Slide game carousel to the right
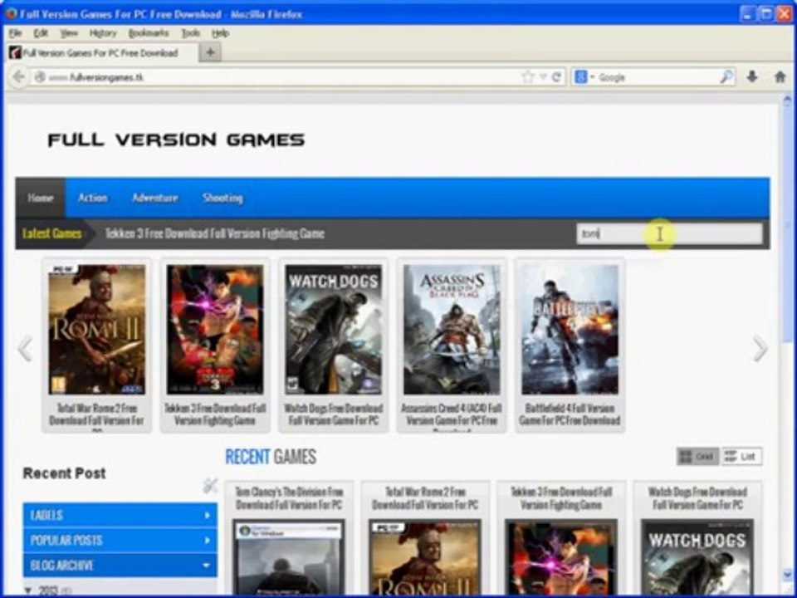Screen dimensions: 797x598 760,348
